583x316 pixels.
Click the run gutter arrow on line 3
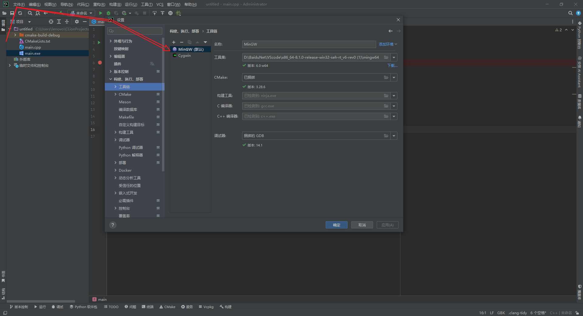pyautogui.click(x=99, y=43)
